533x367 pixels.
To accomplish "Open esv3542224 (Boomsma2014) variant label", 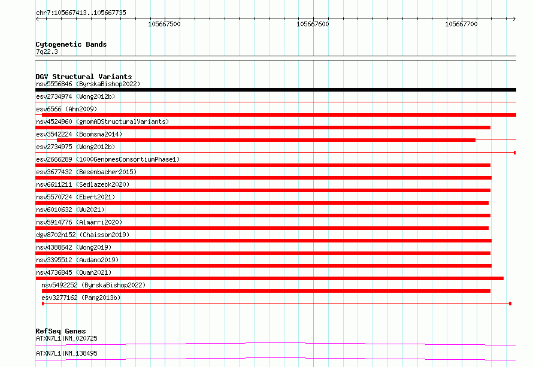I will point(79,134).
